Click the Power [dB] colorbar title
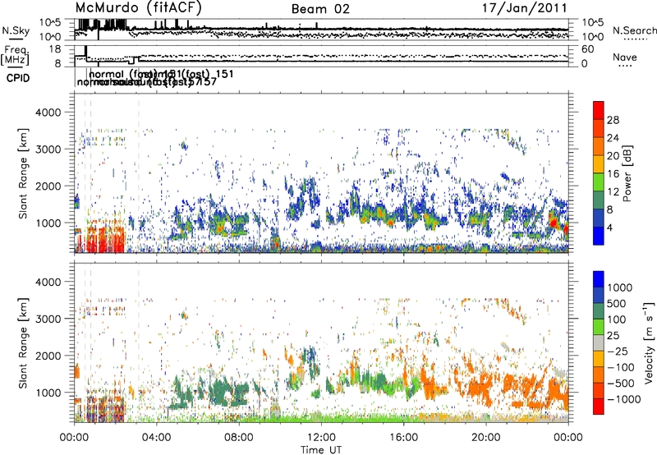 pyautogui.click(x=627, y=173)
